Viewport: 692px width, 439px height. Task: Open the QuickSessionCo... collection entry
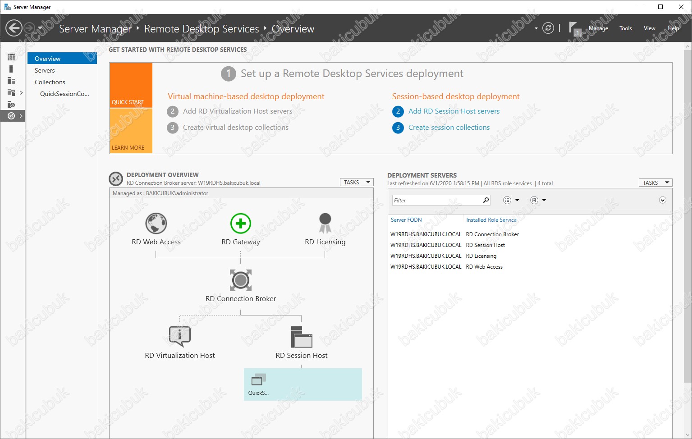click(64, 94)
